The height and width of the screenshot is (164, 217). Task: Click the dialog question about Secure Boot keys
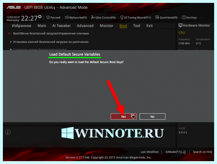(86, 62)
